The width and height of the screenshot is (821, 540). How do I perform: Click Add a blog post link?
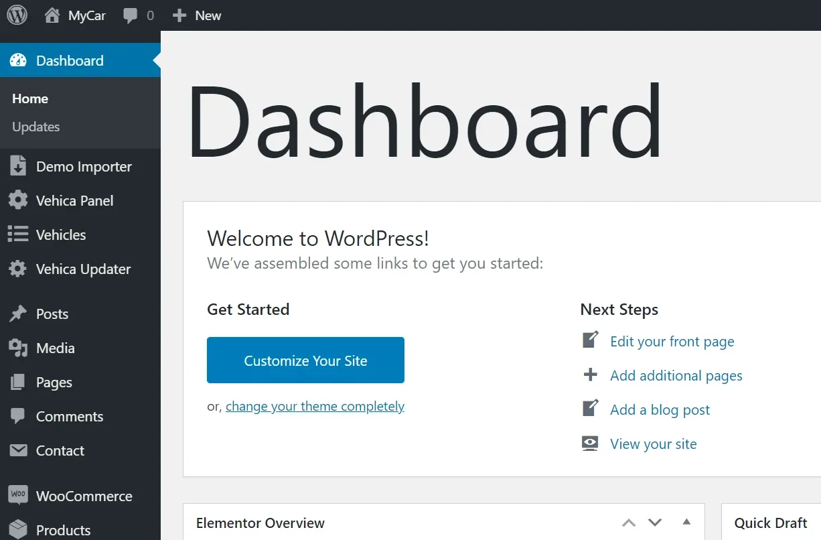[660, 410]
